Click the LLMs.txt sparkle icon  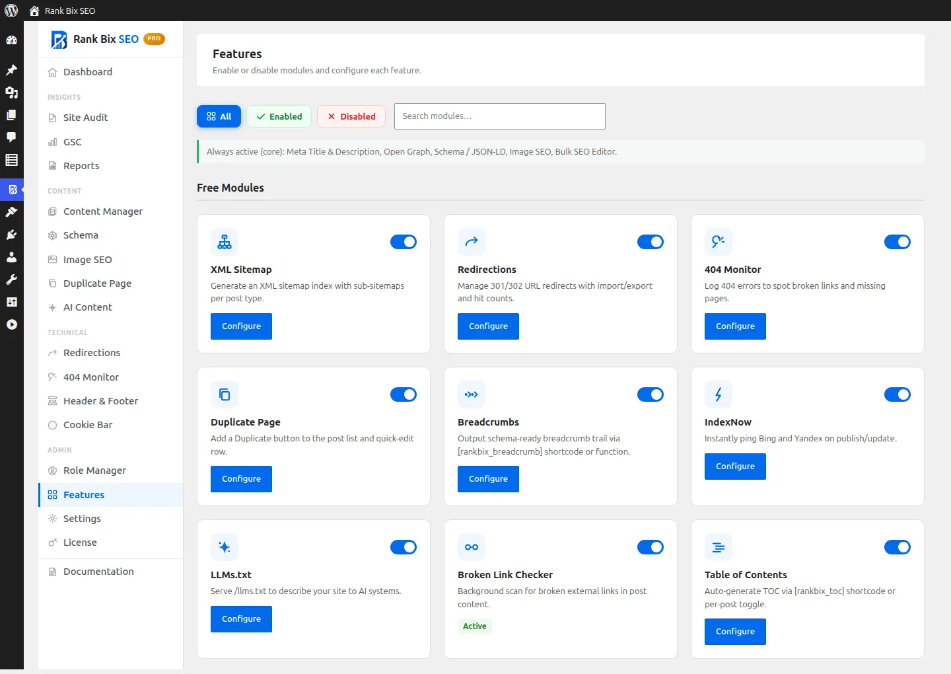click(225, 547)
